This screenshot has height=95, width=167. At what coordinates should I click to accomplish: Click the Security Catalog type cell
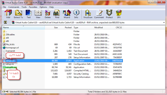(81, 74)
